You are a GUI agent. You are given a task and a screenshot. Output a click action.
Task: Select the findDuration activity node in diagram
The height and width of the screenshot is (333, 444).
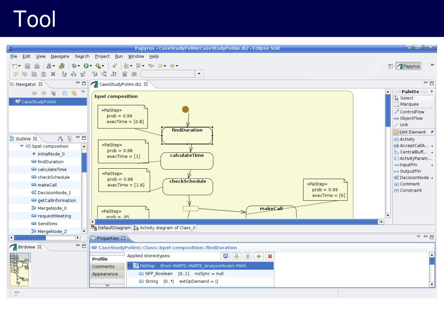pos(187,136)
